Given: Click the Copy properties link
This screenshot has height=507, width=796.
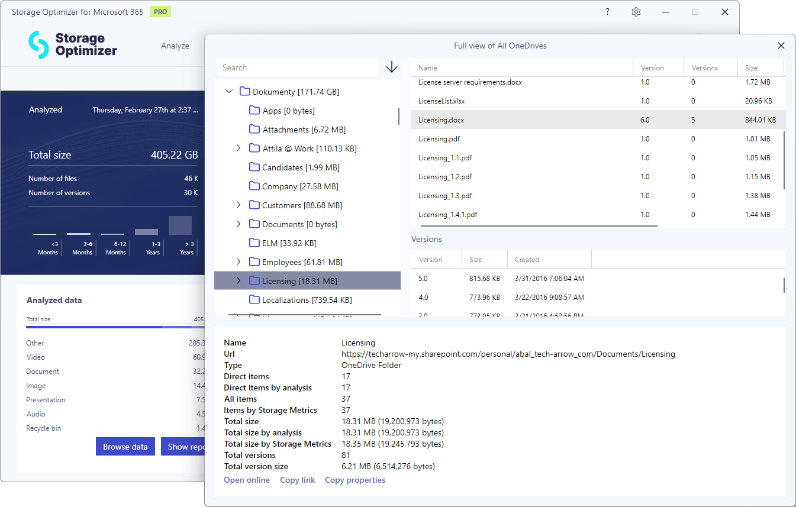Looking at the screenshot, I should pos(355,480).
